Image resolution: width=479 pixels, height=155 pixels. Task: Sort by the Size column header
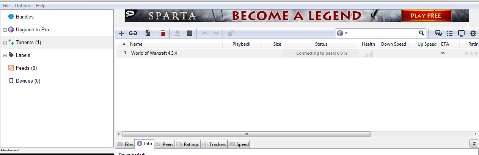click(272, 44)
